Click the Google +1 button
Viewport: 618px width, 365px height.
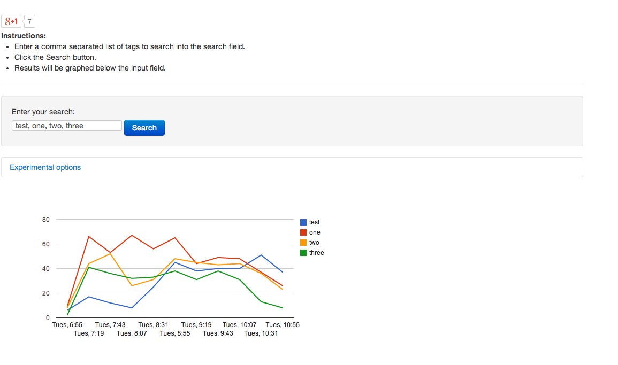pos(11,21)
